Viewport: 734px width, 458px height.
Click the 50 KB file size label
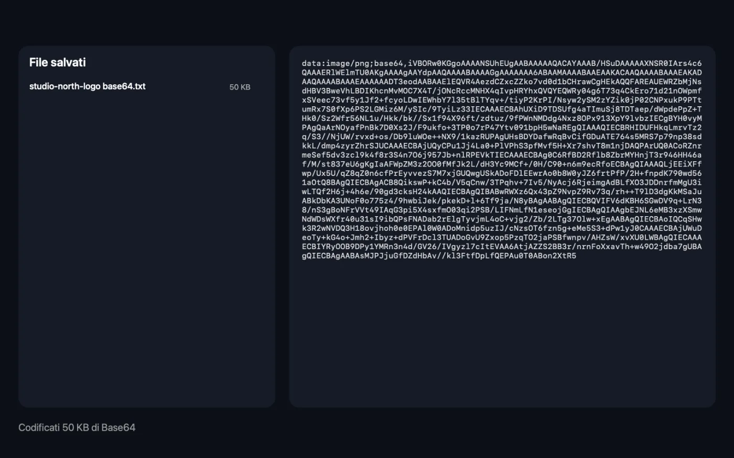[240, 87]
